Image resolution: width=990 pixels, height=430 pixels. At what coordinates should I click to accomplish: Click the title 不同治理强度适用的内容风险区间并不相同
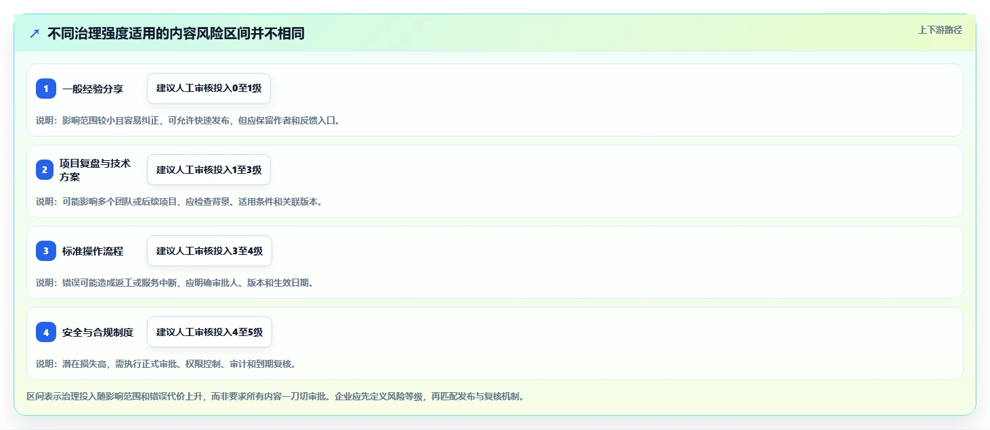(x=176, y=33)
